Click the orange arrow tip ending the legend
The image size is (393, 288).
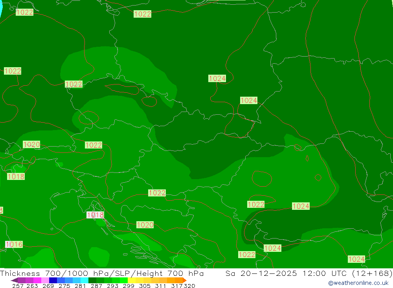(185, 280)
